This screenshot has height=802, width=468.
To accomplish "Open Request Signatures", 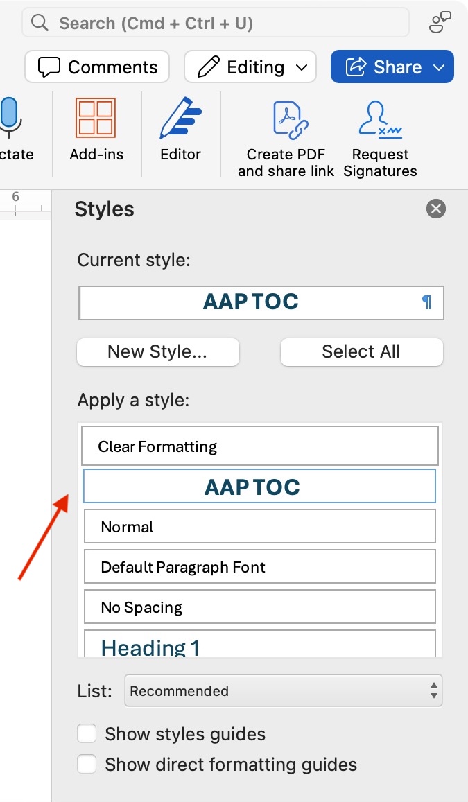I will (380, 138).
